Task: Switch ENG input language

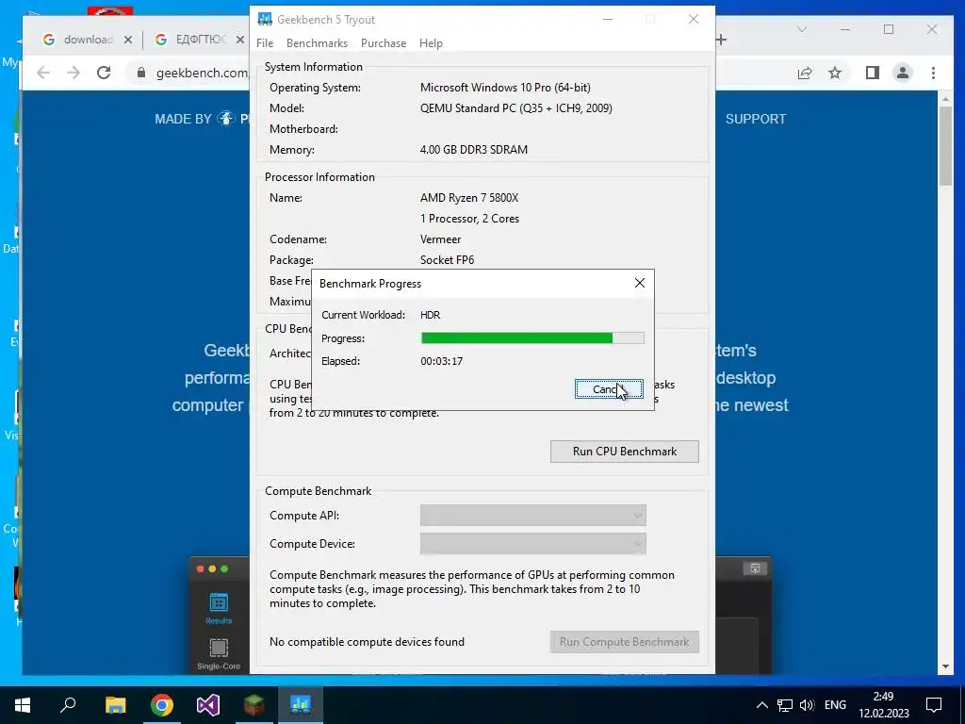Action: pos(835,705)
